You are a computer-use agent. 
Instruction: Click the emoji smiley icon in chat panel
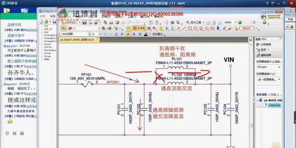(x=7, y=133)
